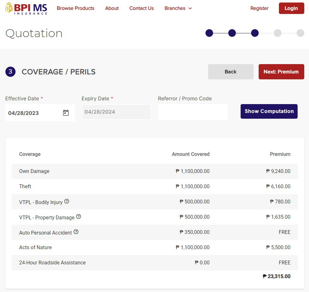Click the Login button
309x292 pixels.
[x=291, y=8]
